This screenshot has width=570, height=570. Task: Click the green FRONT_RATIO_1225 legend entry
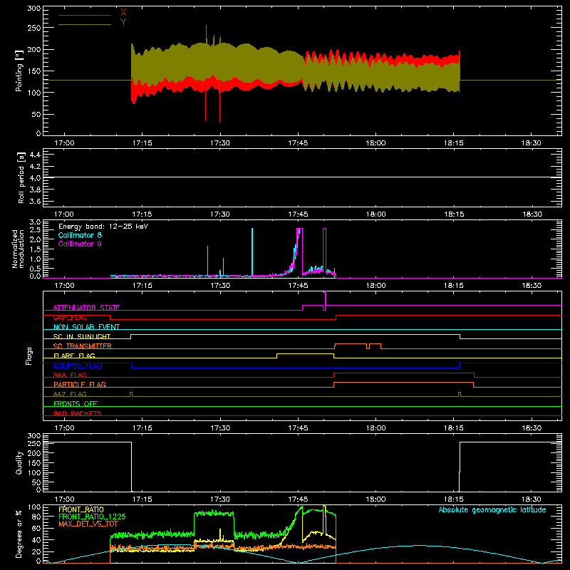click(92, 517)
